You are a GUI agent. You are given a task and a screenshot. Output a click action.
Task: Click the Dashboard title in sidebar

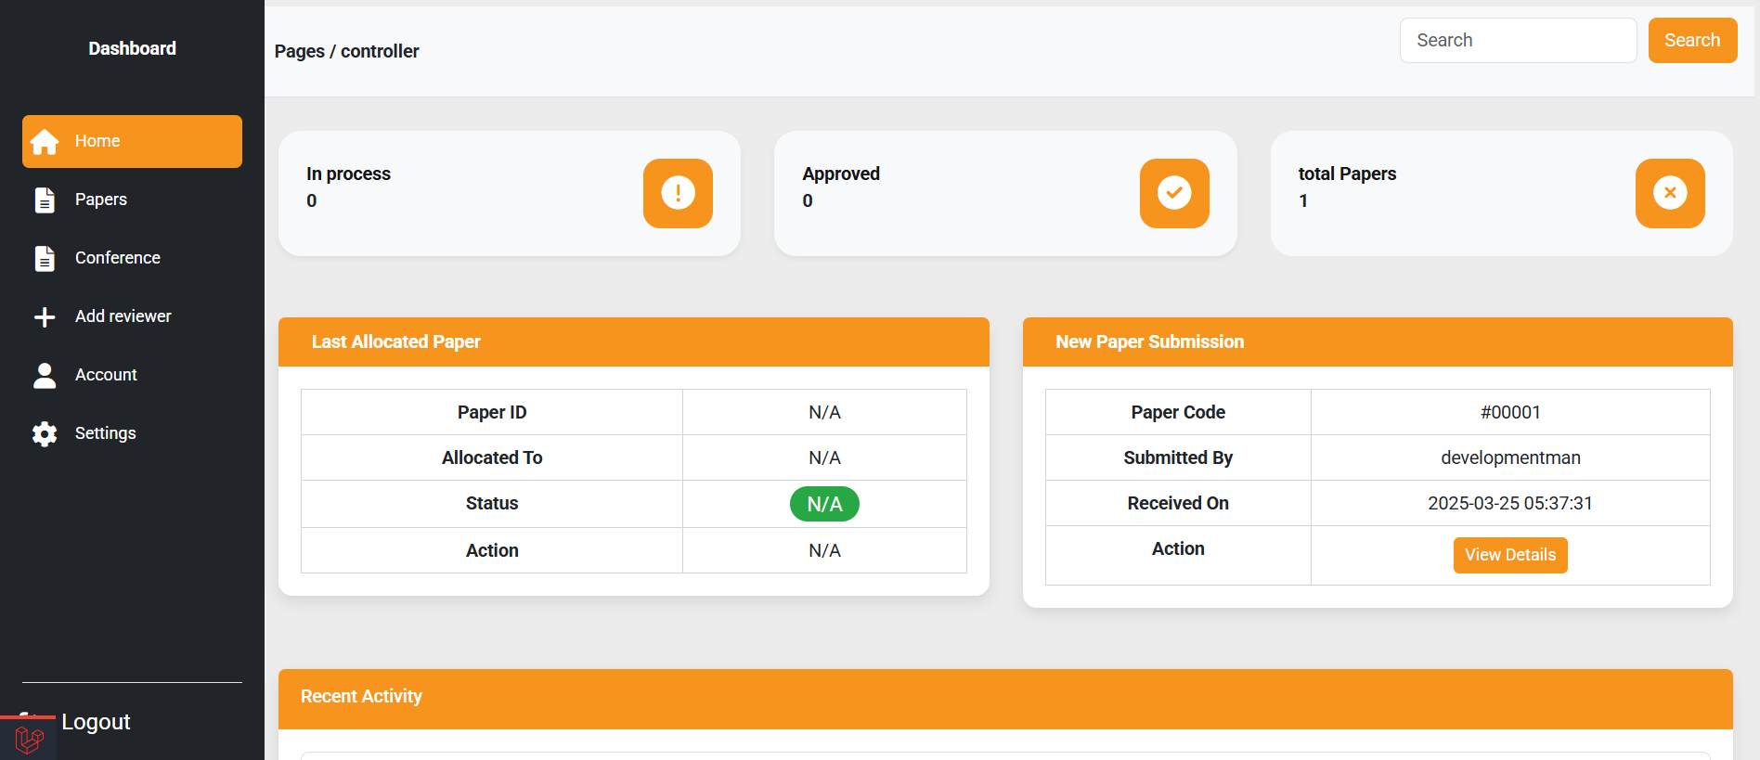click(132, 49)
